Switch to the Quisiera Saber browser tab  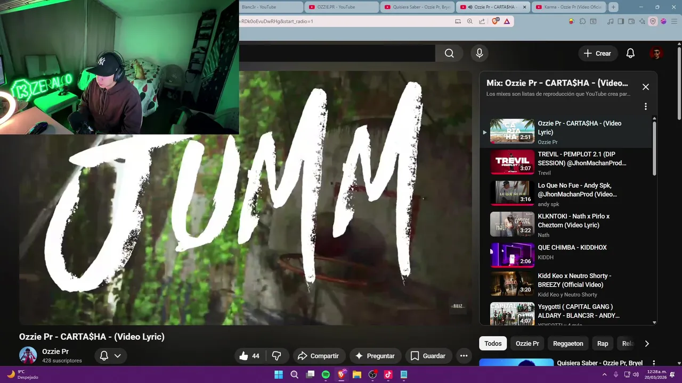(x=417, y=7)
